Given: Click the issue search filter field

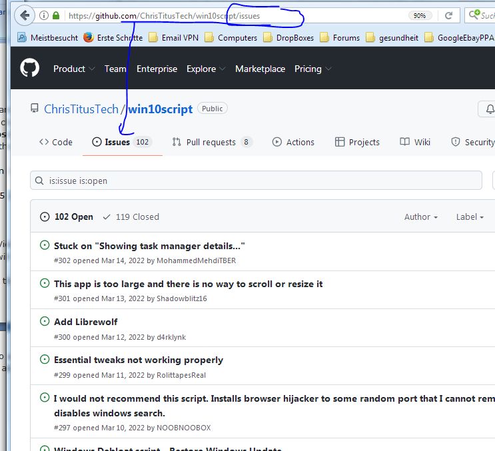Looking at the screenshot, I should pos(256,181).
